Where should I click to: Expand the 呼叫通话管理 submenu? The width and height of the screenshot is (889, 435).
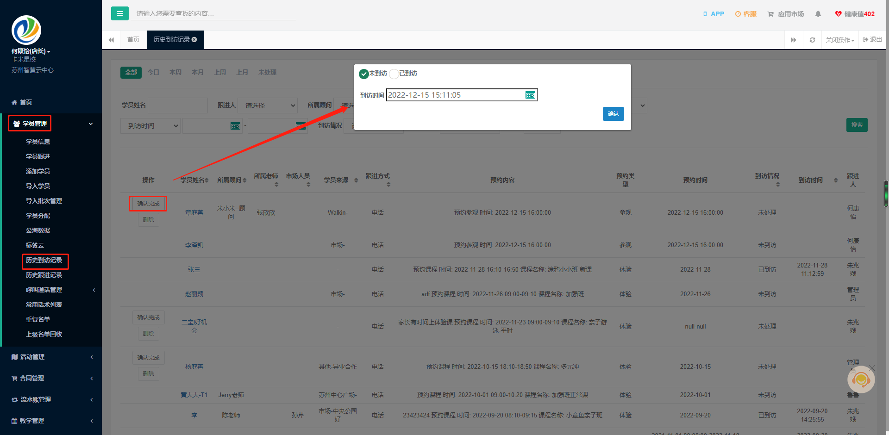(x=52, y=290)
